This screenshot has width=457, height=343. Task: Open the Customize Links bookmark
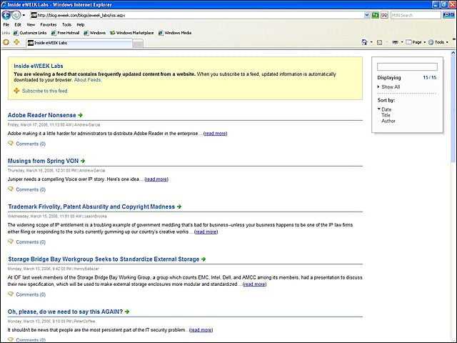30,33
